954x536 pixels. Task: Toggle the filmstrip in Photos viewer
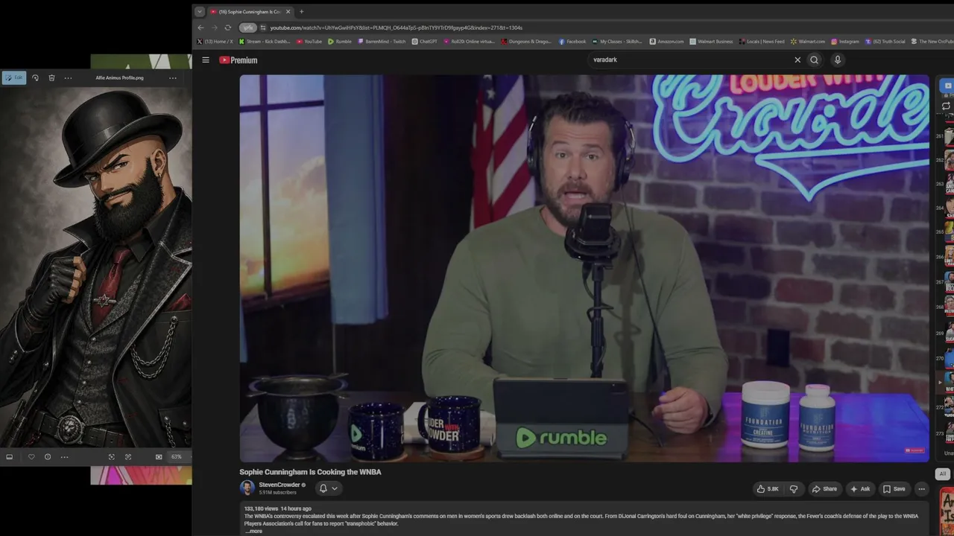coord(9,457)
